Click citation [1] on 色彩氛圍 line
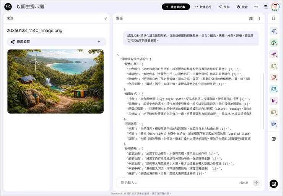The width and height of the screenshot is (283, 196). [x=220, y=84]
